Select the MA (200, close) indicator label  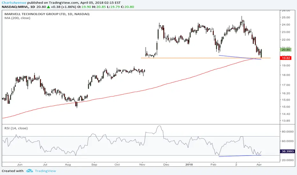coord(17,18)
